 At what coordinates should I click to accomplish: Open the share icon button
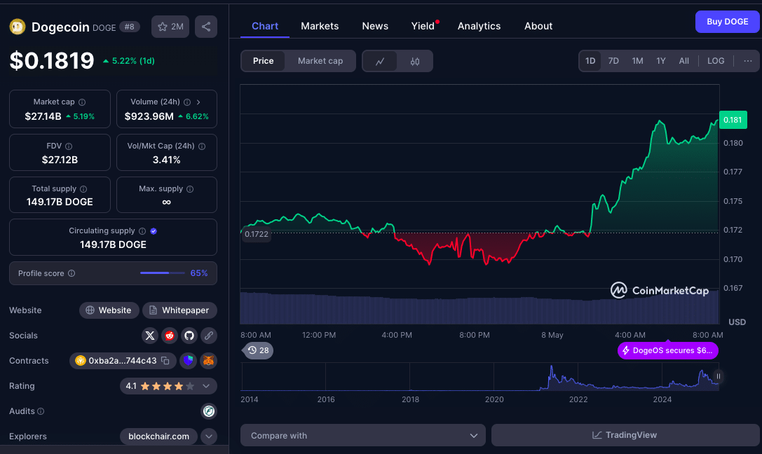(x=206, y=27)
